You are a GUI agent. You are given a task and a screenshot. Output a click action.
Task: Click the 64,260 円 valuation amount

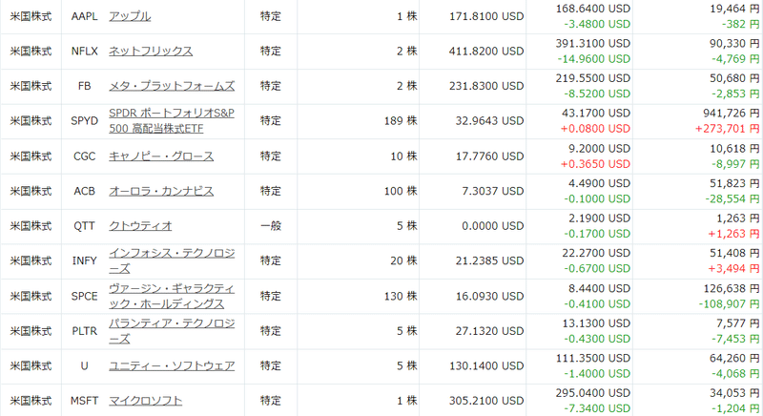[734, 358]
